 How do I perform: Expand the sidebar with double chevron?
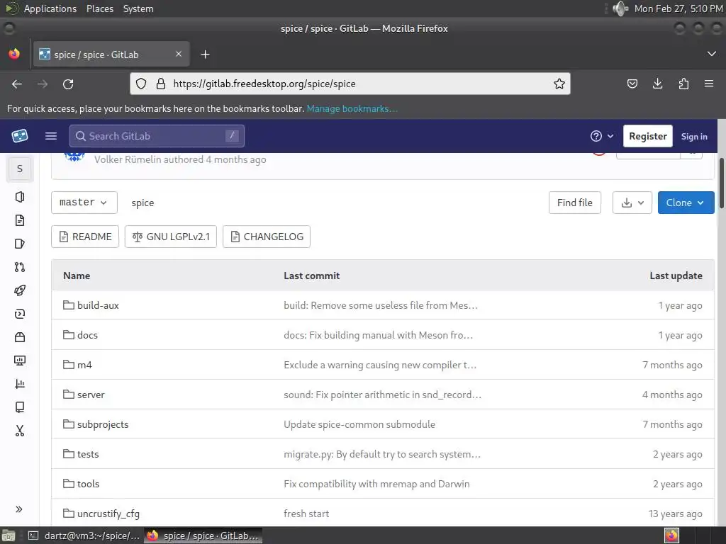(x=19, y=509)
